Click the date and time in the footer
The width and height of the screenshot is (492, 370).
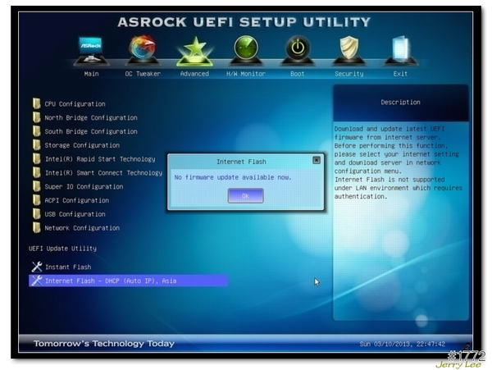pyautogui.click(x=403, y=344)
